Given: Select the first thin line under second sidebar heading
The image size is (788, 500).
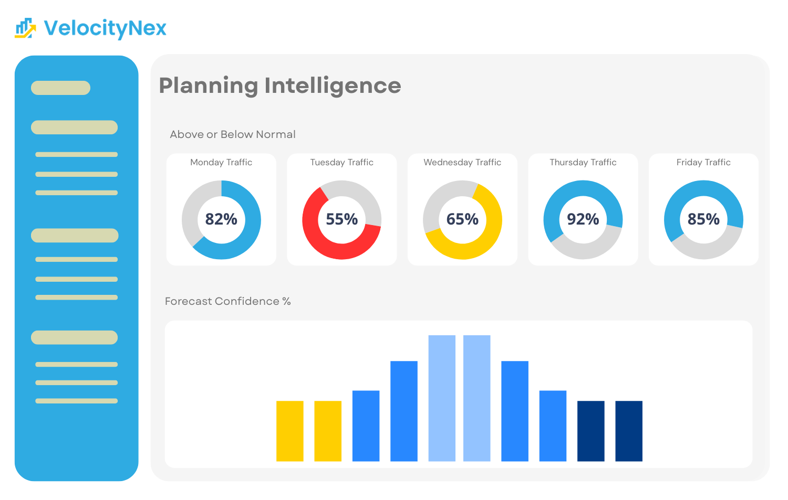Looking at the screenshot, I should [x=76, y=154].
